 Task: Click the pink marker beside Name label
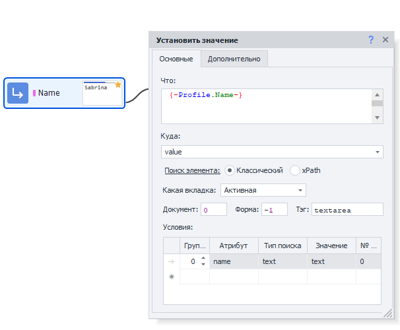point(34,93)
